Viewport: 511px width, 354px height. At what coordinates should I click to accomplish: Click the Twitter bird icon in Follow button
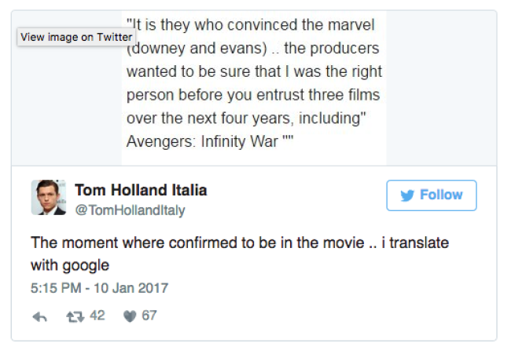(x=407, y=195)
